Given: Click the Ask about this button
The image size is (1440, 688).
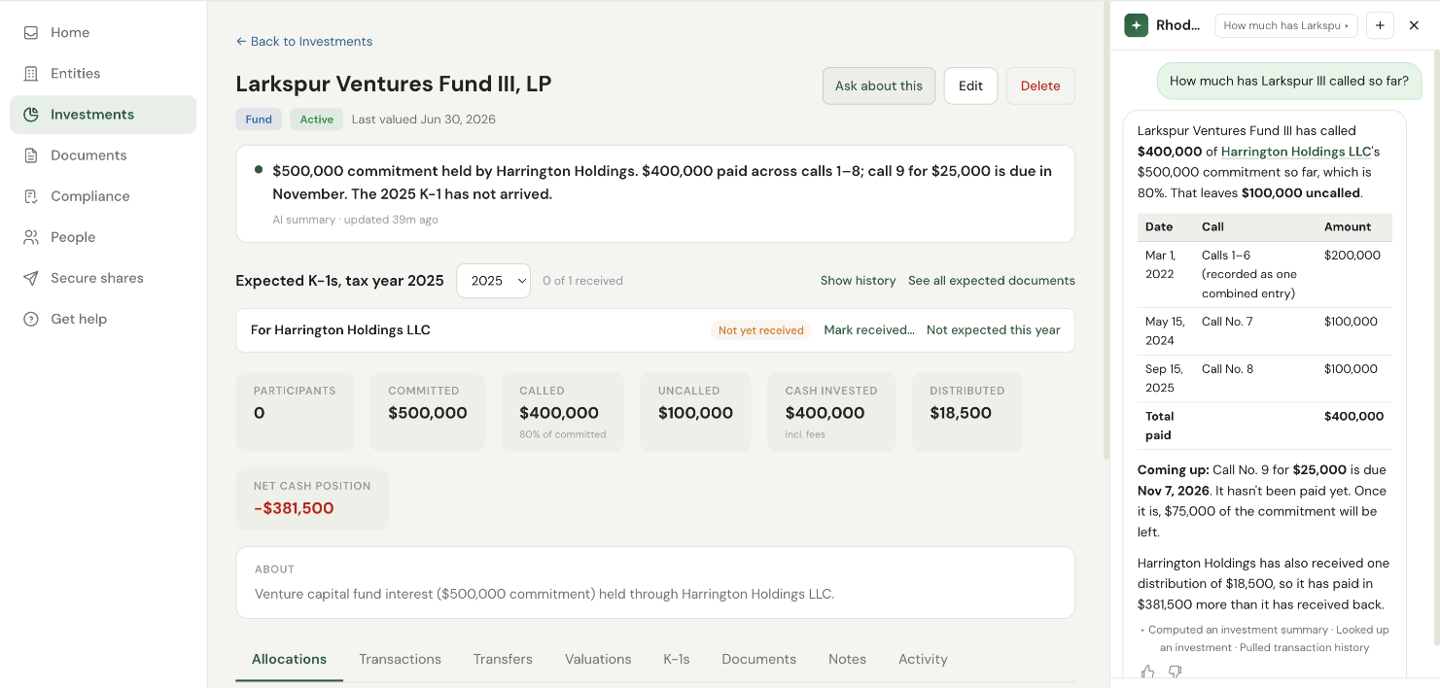Looking at the screenshot, I should click(879, 86).
